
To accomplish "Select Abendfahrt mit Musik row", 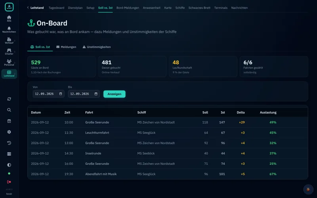I will pos(168,174).
